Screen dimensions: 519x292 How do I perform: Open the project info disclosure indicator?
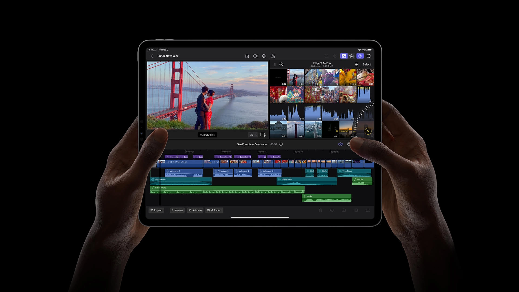pyautogui.click(x=282, y=144)
